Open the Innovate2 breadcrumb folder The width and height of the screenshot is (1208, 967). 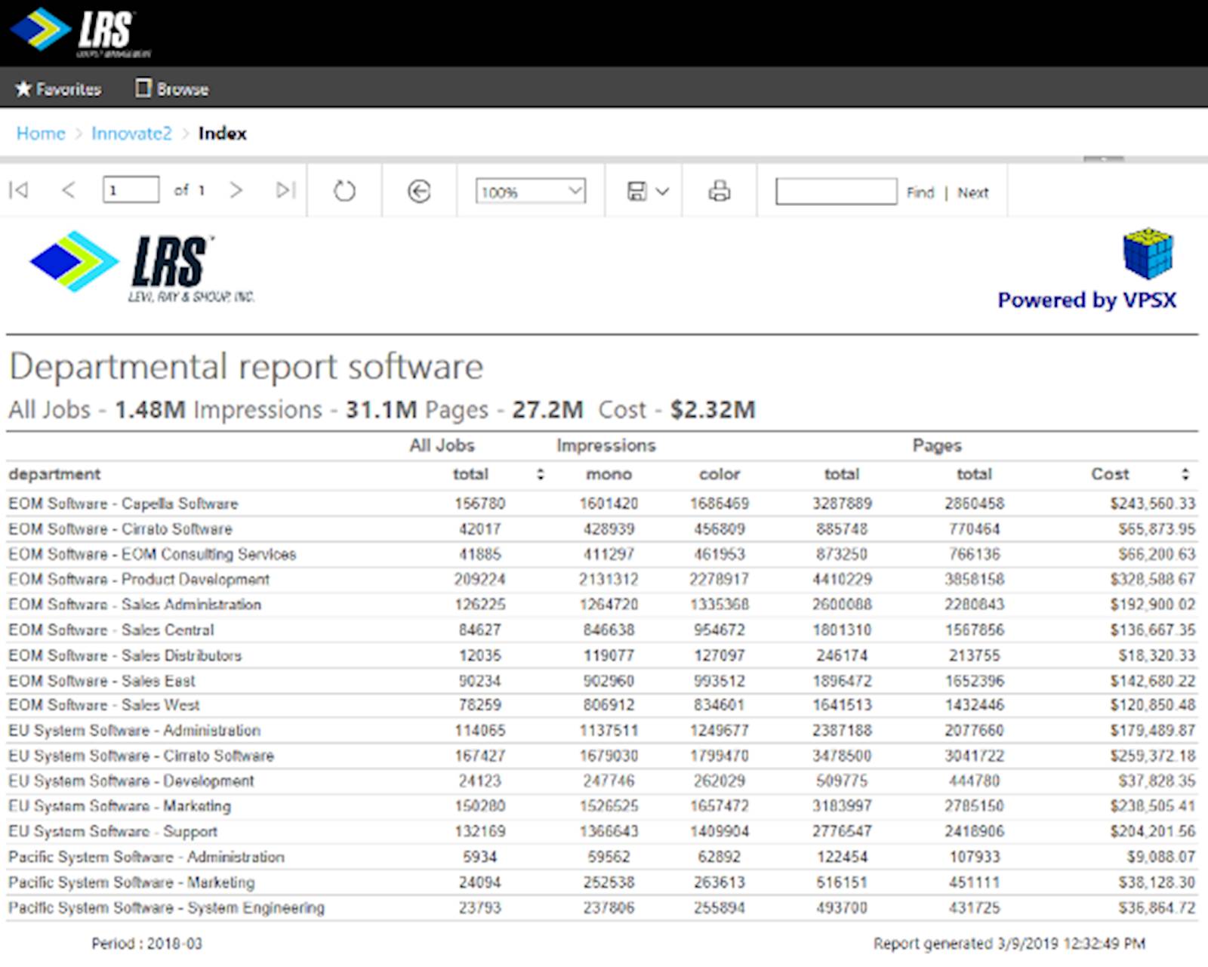131,134
